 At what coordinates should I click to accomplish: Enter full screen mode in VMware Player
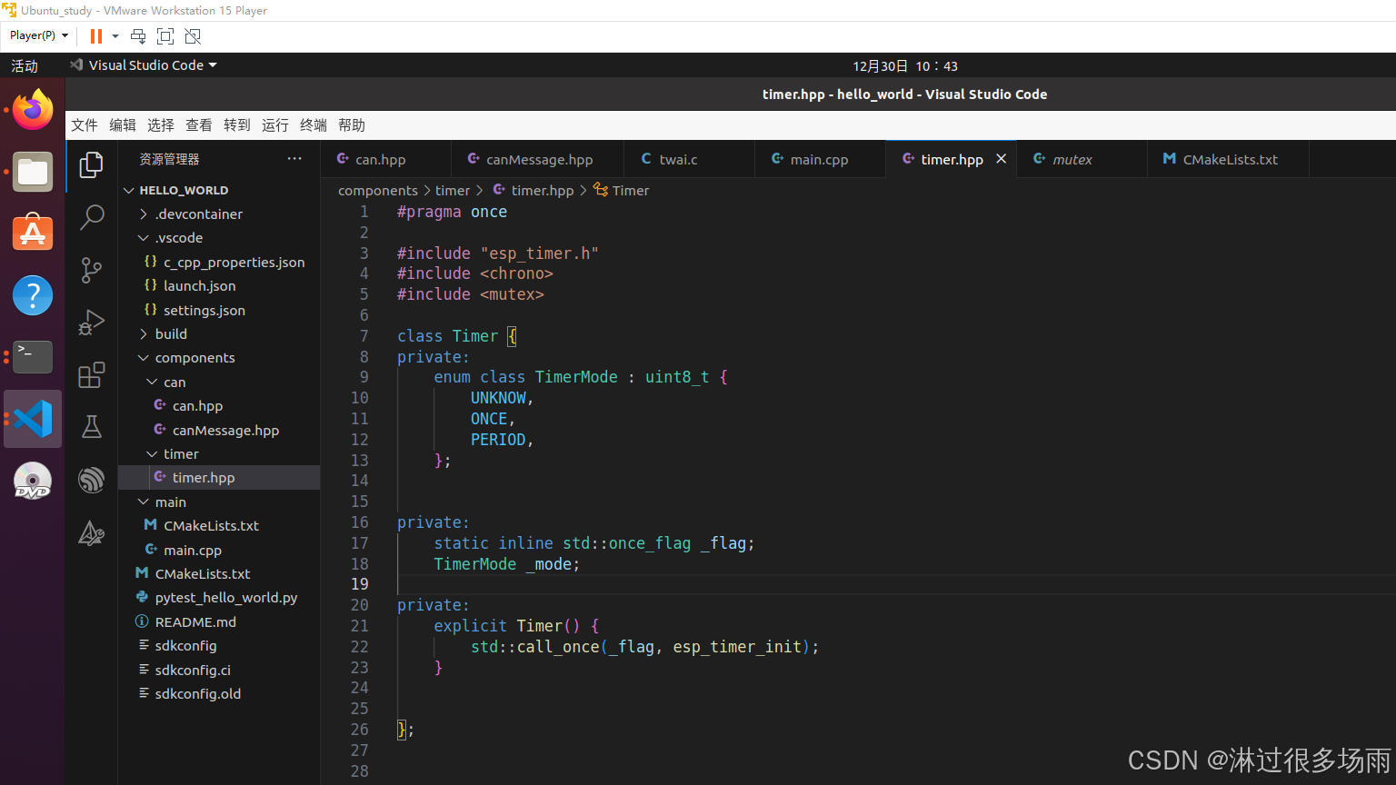click(x=165, y=36)
